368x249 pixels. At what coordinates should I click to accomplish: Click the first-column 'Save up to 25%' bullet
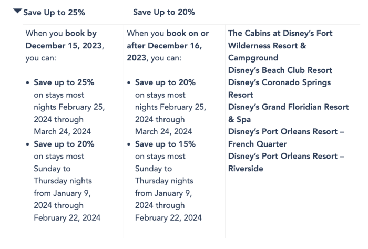(x=64, y=82)
